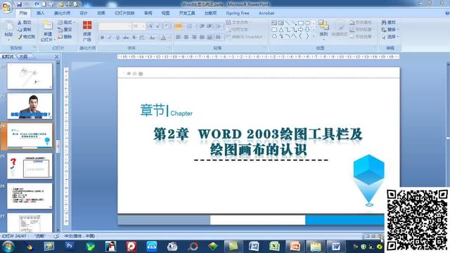Toggle Strikethrough formatting
450x253 pixels.
coord(126,37)
